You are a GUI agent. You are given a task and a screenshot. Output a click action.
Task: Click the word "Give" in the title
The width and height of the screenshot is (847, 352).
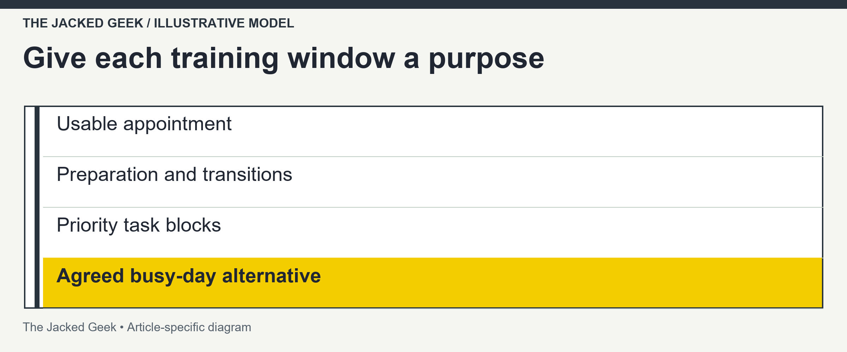pos(55,58)
